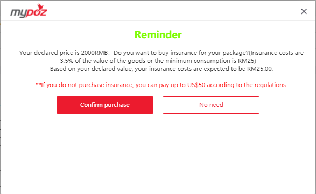Screen dimensions: 316x194
Task: Select the 2000RMB declared price text
Action: point(94,53)
